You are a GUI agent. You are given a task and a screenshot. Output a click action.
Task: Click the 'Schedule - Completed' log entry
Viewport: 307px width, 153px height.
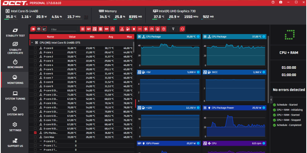(x=289, y=125)
